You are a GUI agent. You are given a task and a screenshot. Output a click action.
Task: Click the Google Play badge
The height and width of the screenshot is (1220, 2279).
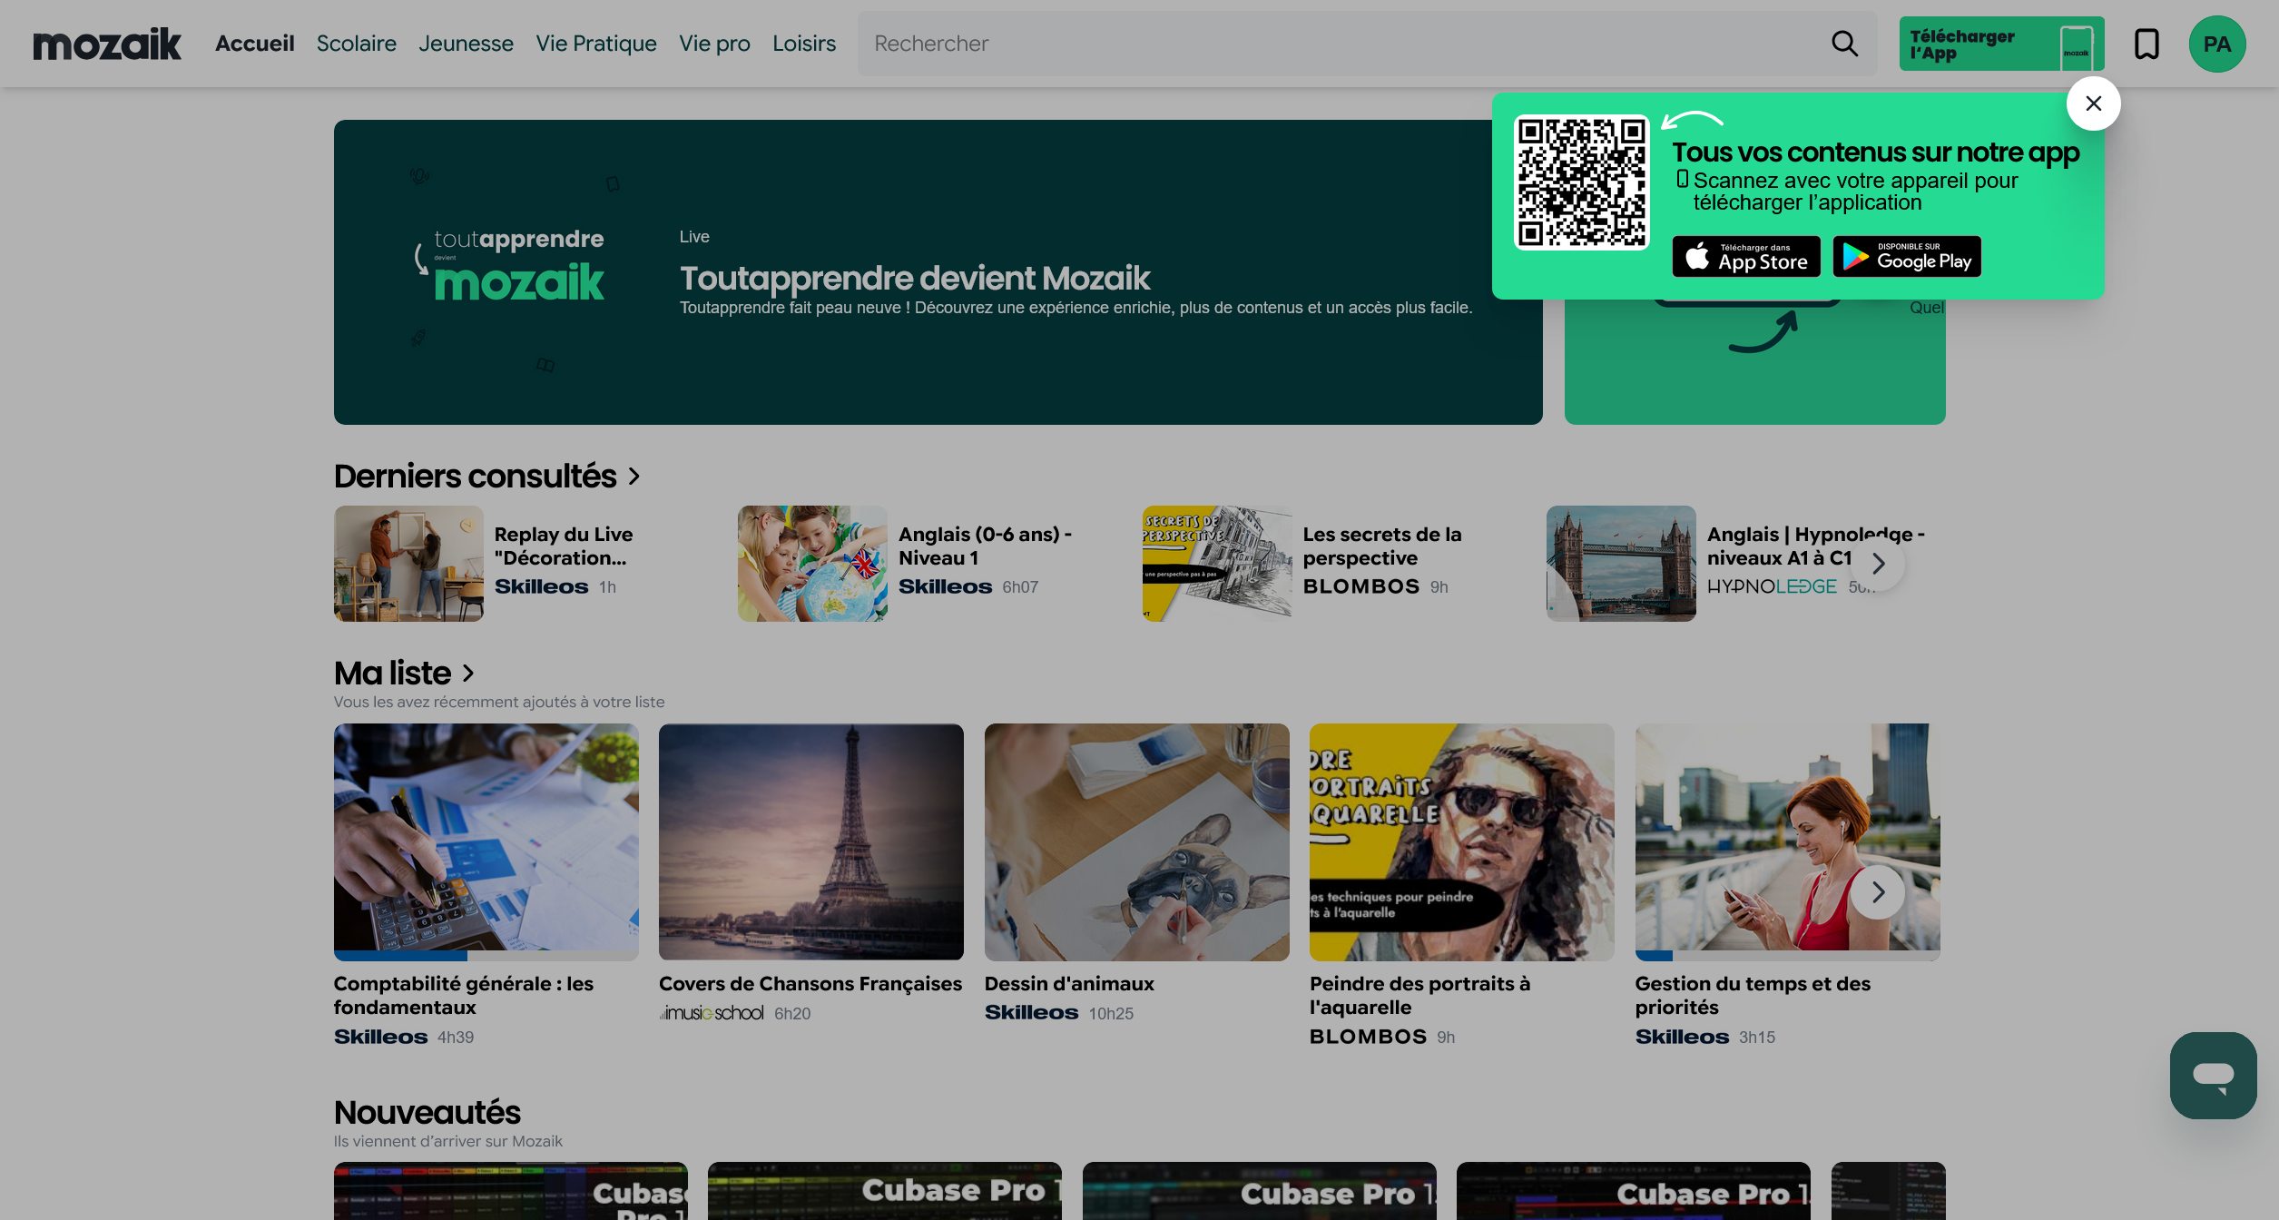coord(1906,257)
